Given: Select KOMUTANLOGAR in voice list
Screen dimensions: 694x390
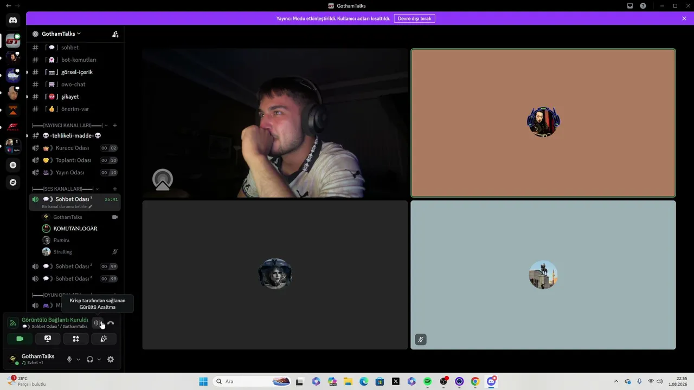Looking at the screenshot, I should pyautogui.click(x=80, y=229).
